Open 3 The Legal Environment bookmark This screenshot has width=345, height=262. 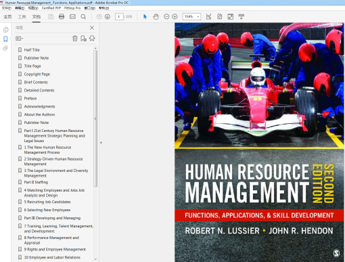(x=56, y=173)
